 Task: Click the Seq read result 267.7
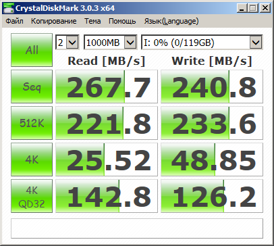[x=107, y=87]
